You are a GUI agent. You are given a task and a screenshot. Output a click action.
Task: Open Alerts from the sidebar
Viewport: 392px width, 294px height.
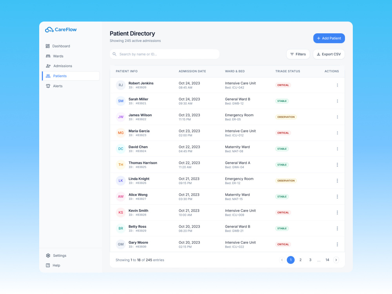(x=54, y=86)
